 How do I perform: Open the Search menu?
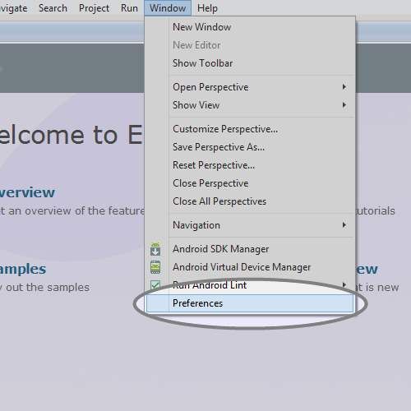53,8
